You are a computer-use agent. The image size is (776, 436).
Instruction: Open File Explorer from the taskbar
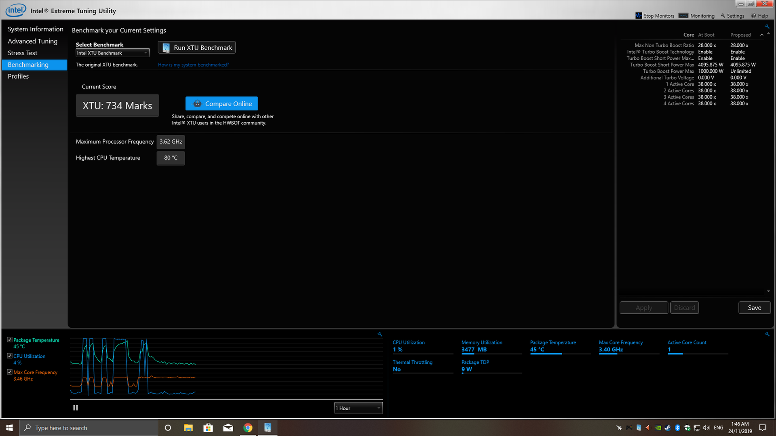tap(188, 428)
